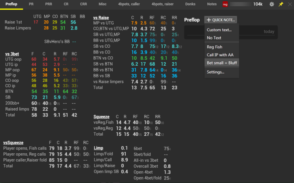The width and height of the screenshot is (294, 183).
Task: Choose Custom text... from quick note menu
Action: 219,30
